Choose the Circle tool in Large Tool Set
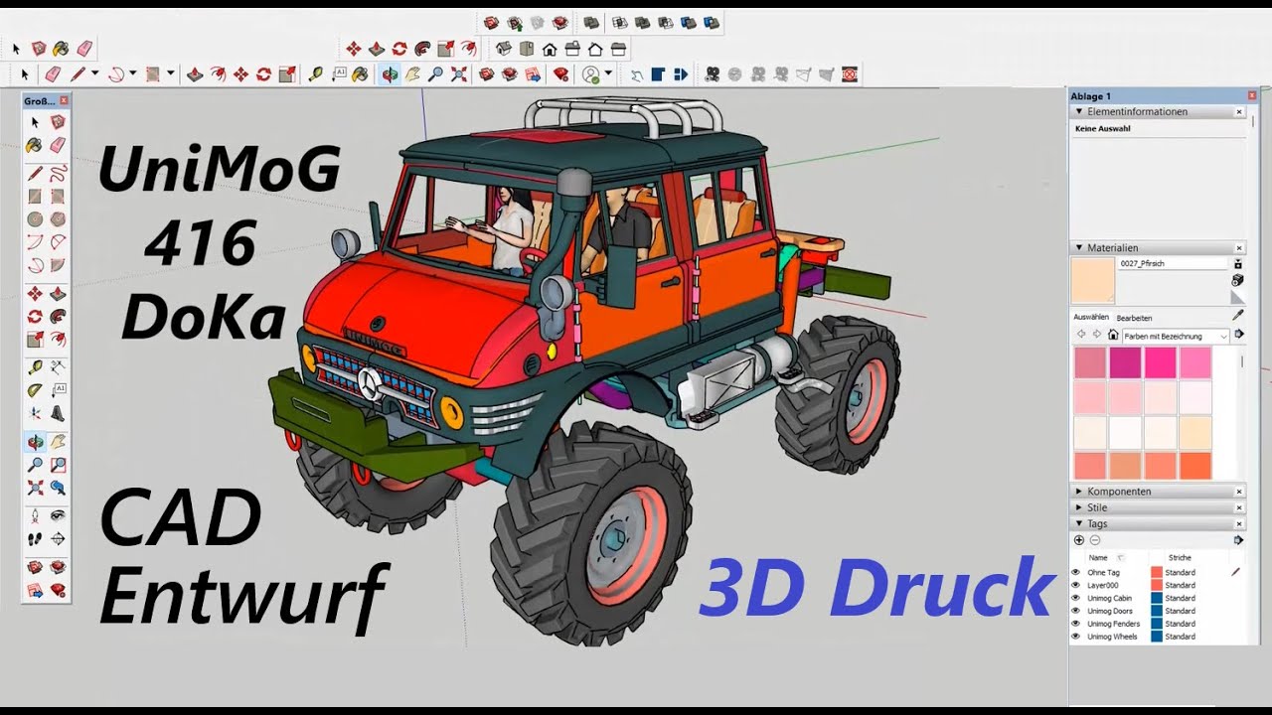The width and height of the screenshot is (1272, 715). [x=35, y=219]
